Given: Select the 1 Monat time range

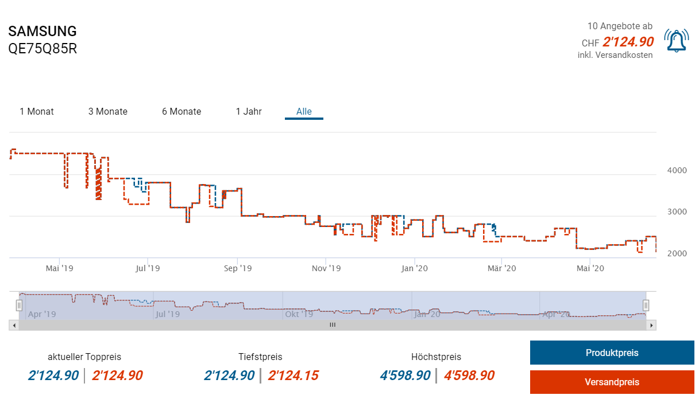Looking at the screenshot, I should pos(37,111).
